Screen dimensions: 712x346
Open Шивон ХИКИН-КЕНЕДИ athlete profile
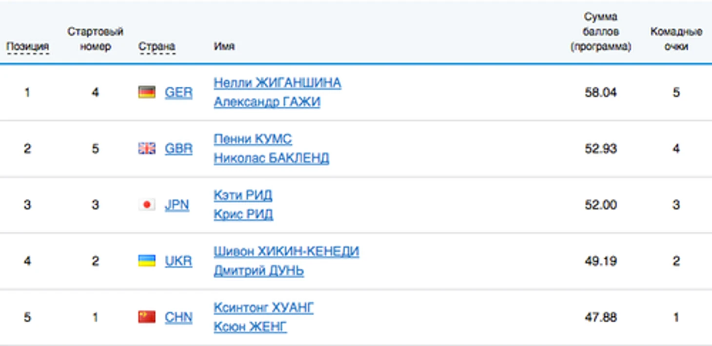[x=286, y=251]
